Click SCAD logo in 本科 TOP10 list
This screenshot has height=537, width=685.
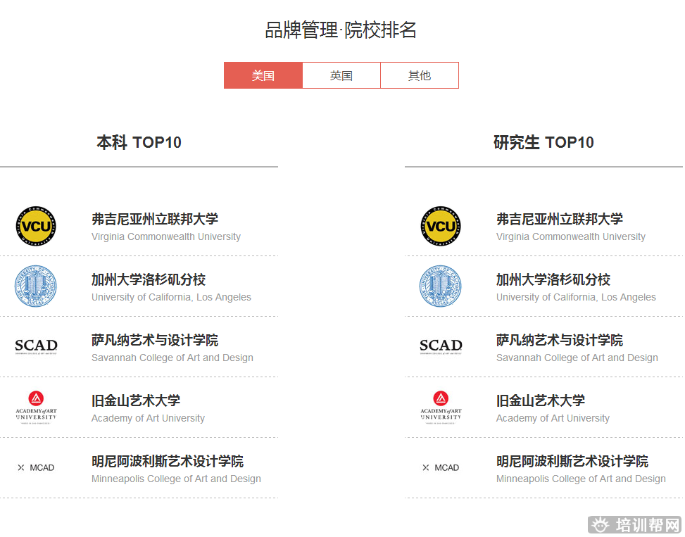pos(37,346)
